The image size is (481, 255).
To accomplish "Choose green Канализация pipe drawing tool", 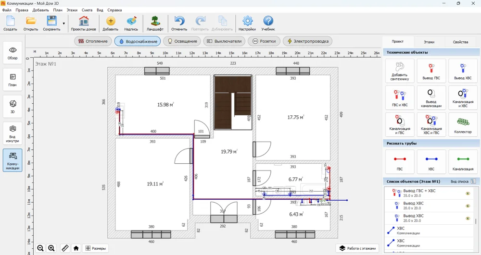I will tap(463, 162).
